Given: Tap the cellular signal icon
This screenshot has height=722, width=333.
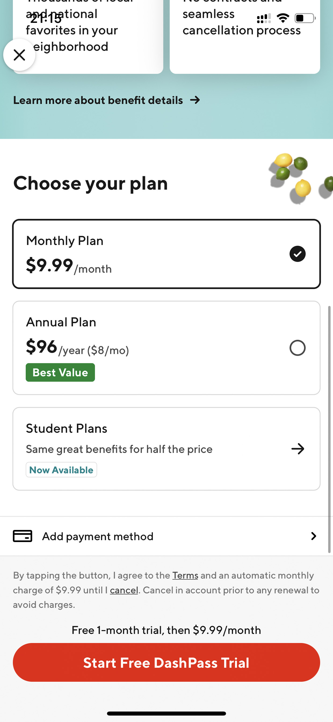Looking at the screenshot, I should [x=264, y=19].
